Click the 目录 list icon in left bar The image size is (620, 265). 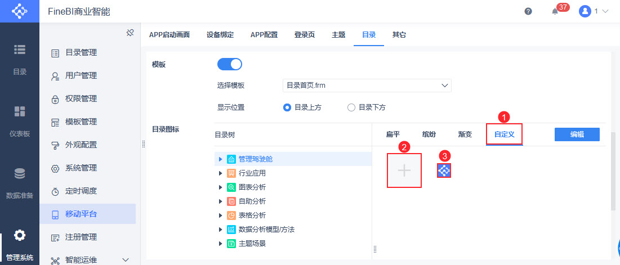(20, 50)
